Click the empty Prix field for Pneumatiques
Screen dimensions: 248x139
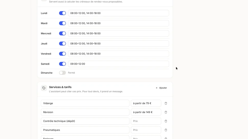(146, 130)
